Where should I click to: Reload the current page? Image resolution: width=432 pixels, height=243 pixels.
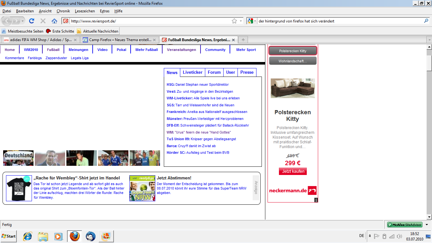coord(32,21)
